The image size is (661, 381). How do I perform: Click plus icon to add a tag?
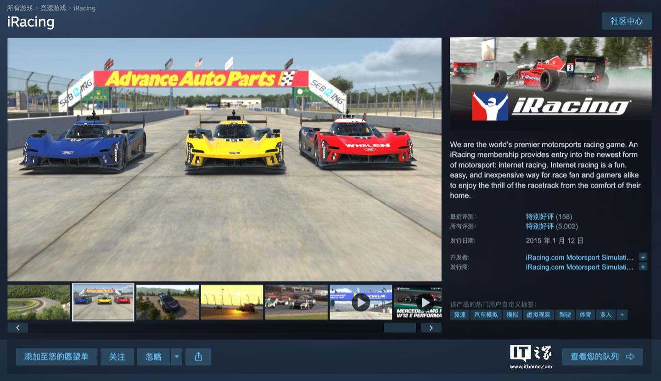point(622,315)
